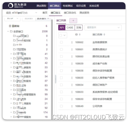The height and width of the screenshot is (123, 129).
Task: Select 接口定义 tab
Action: click(56, 13)
